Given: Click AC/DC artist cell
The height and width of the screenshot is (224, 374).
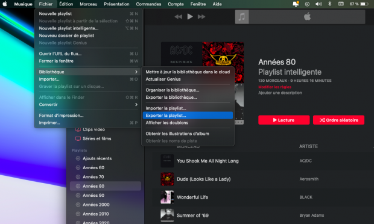Looking at the screenshot, I should (306, 161).
